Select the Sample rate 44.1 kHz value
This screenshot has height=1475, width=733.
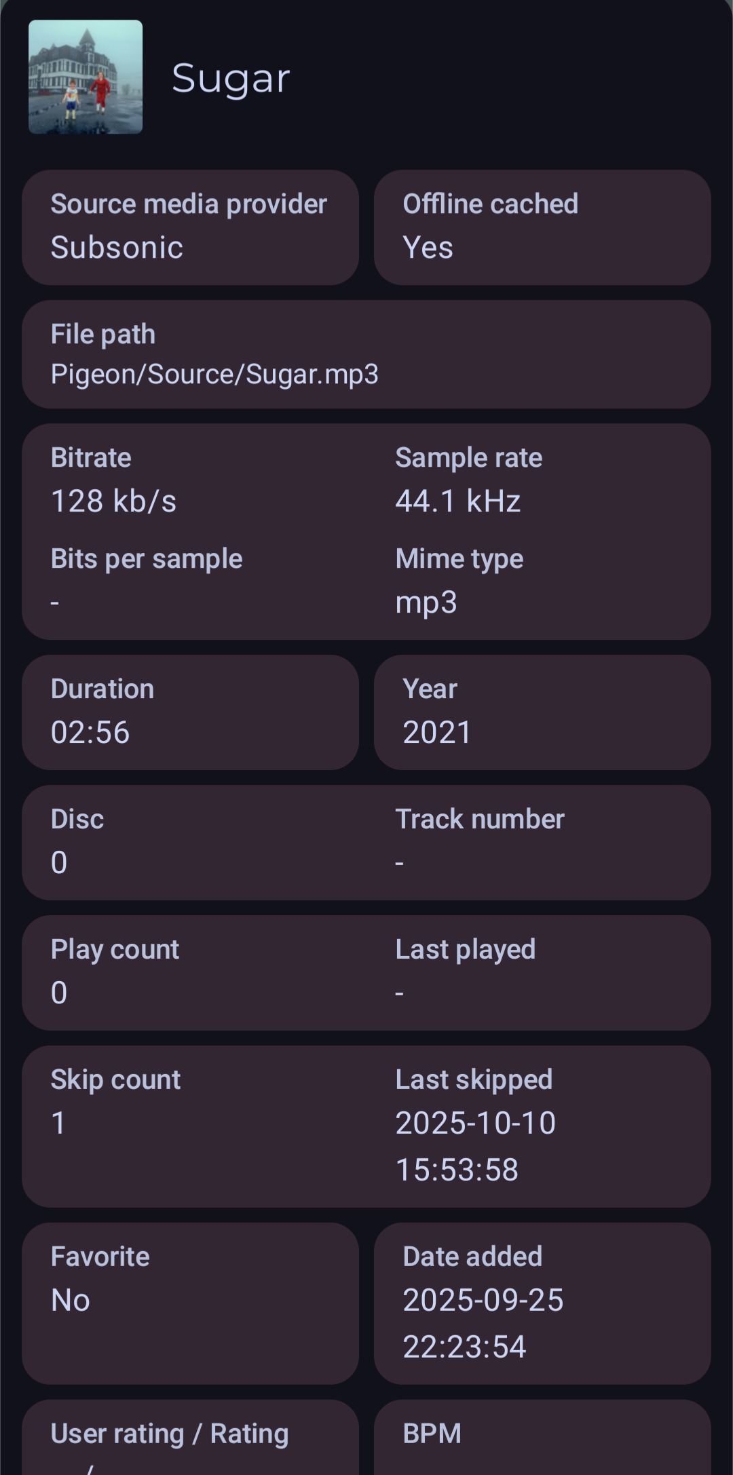coord(458,501)
